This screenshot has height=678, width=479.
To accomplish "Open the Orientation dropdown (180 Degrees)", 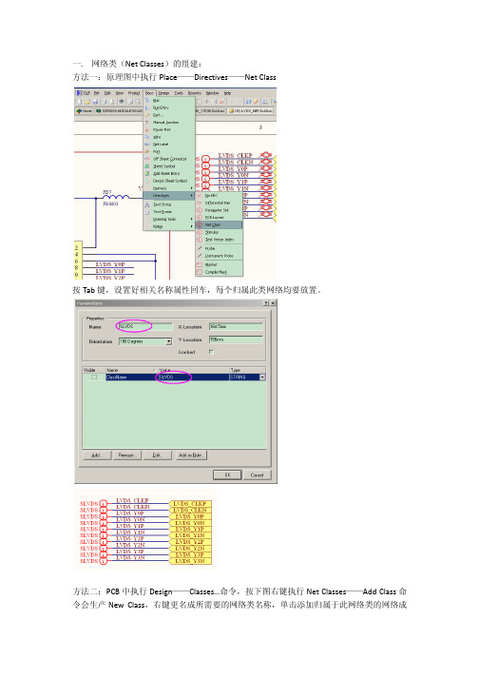I will [x=168, y=341].
